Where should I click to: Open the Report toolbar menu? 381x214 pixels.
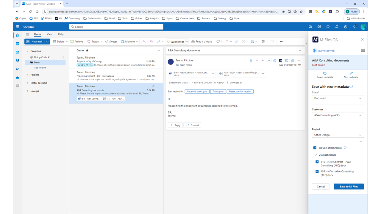tap(95, 42)
